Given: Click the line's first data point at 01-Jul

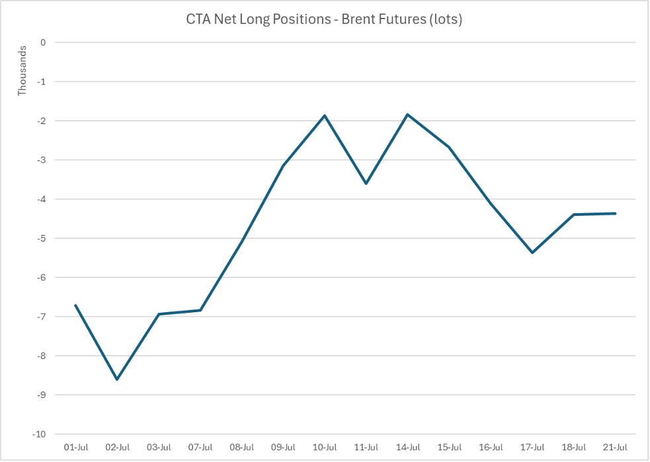Looking at the screenshot, I should point(76,305).
